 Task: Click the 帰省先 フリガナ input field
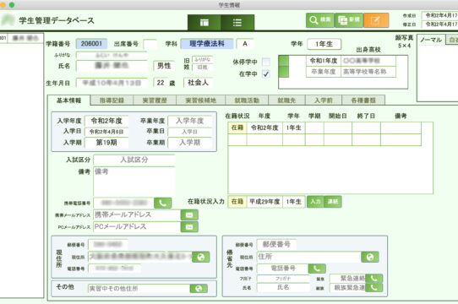(x=283, y=279)
